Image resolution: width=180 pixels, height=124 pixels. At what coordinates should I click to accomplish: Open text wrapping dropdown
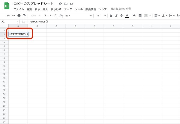point(172,16)
